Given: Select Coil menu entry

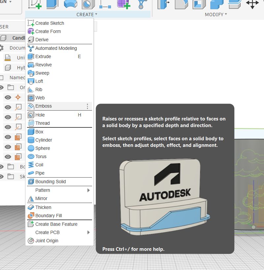Looking at the screenshot, I should (59, 165).
